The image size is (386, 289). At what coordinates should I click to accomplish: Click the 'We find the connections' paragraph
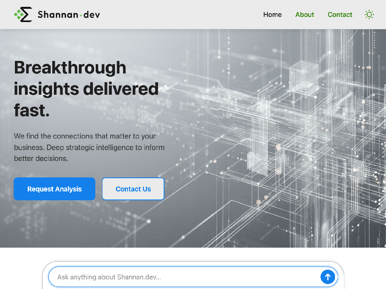[89, 147]
